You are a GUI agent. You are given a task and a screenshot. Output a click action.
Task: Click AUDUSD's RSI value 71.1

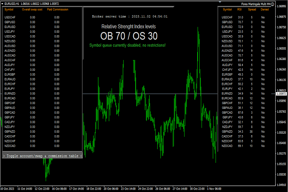tap(240, 46)
